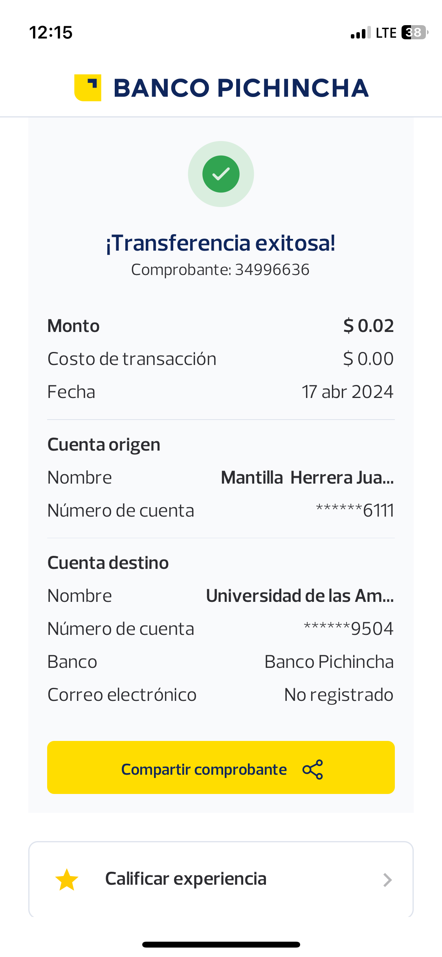Tap the share icon on yellow button
The image size is (442, 957).
(x=313, y=769)
